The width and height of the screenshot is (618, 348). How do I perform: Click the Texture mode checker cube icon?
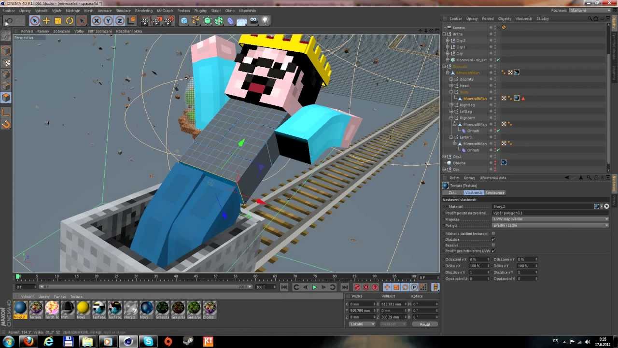[x=6, y=63]
